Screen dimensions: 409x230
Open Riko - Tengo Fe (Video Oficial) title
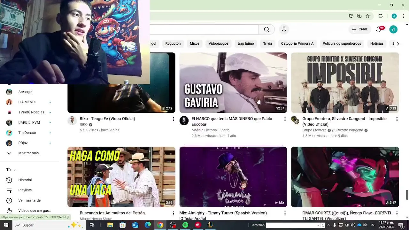107,119
